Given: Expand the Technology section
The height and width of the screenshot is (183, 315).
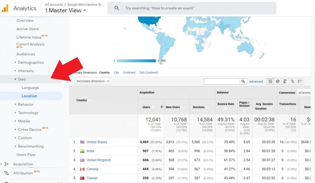Looking at the screenshot, I should [x=15, y=113].
